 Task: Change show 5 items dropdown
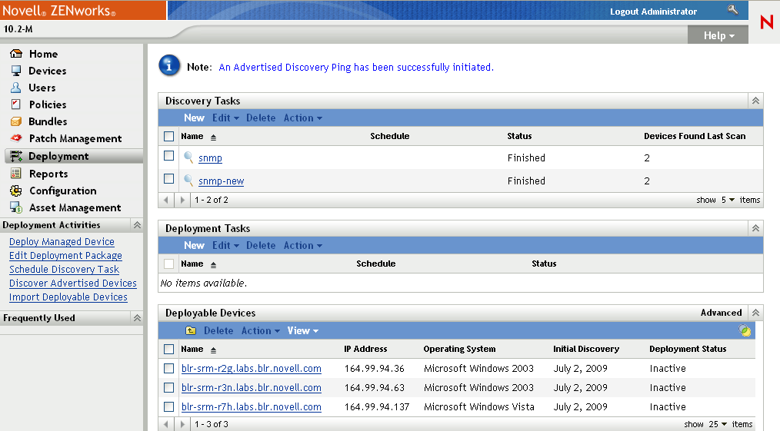728,200
